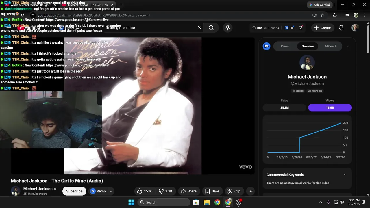
Task: Close the 'Michael Jackson - The Girl' tab
Action: tap(112, 5)
